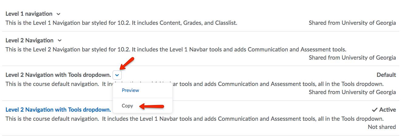Click the checkmark icon next to Active

click(x=375, y=110)
